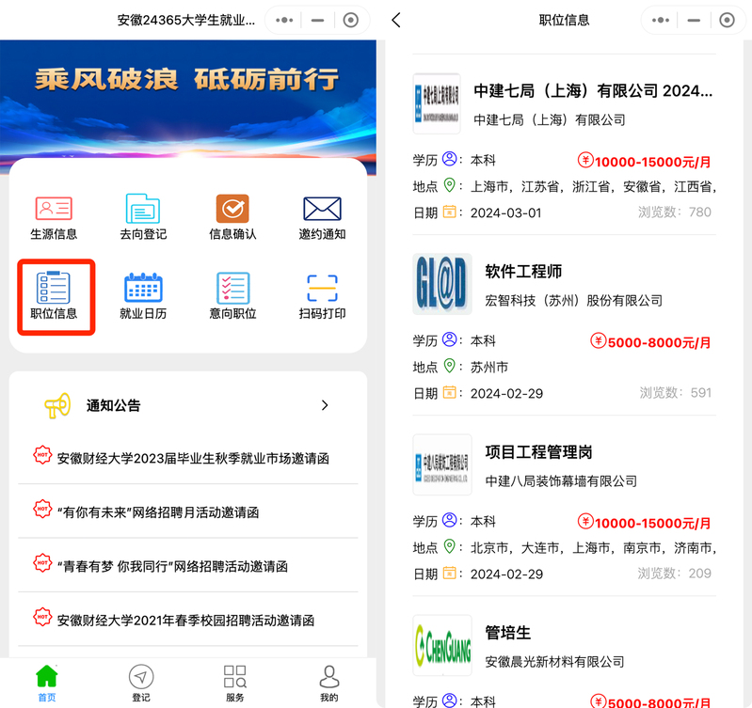Open the 邀约通知 envelope icon
This screenshot has width=752, height=708.
click(x=322, y=209)
